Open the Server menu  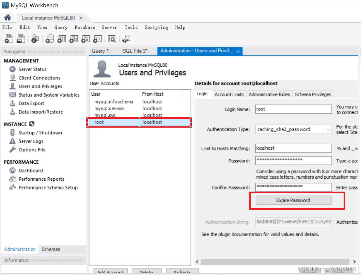tap(109, 27)
